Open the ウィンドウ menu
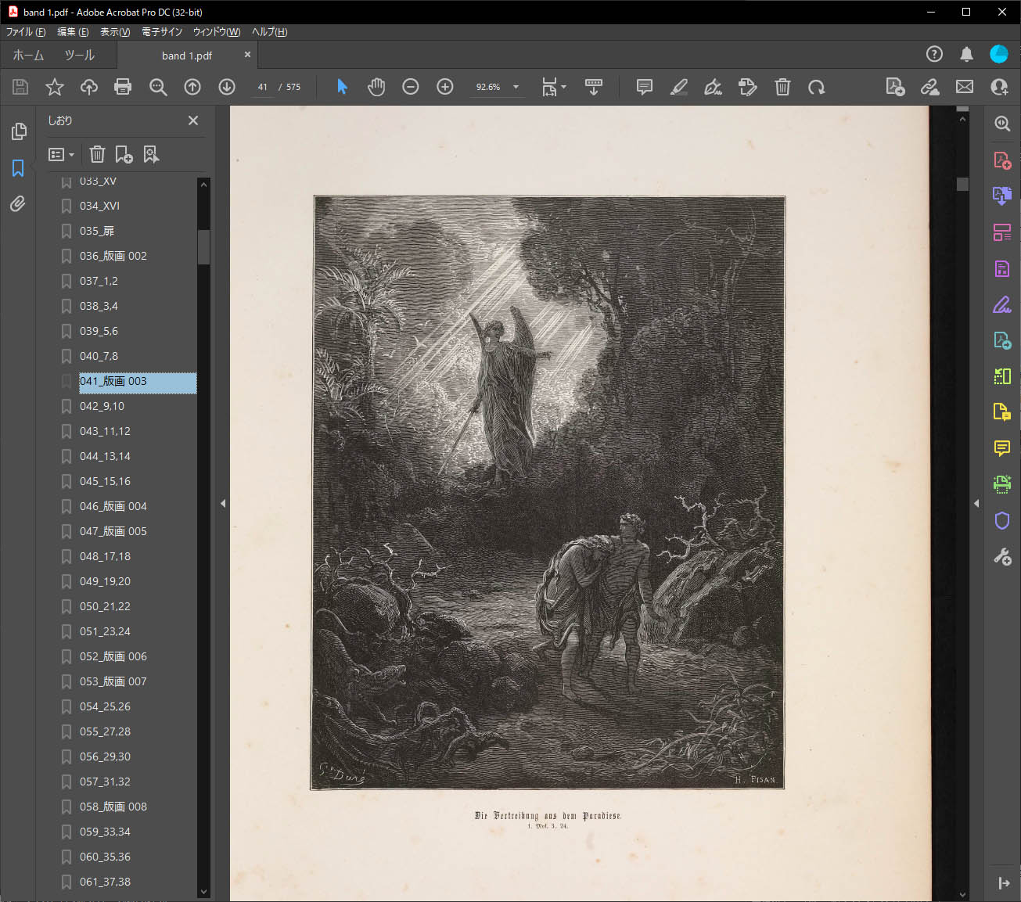Screen dimensions: 1021x902 pyautogui.click(x=217, y=32)
